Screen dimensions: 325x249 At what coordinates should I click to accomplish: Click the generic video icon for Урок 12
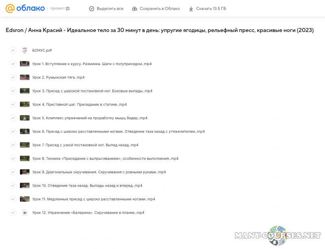pos(25,212)
